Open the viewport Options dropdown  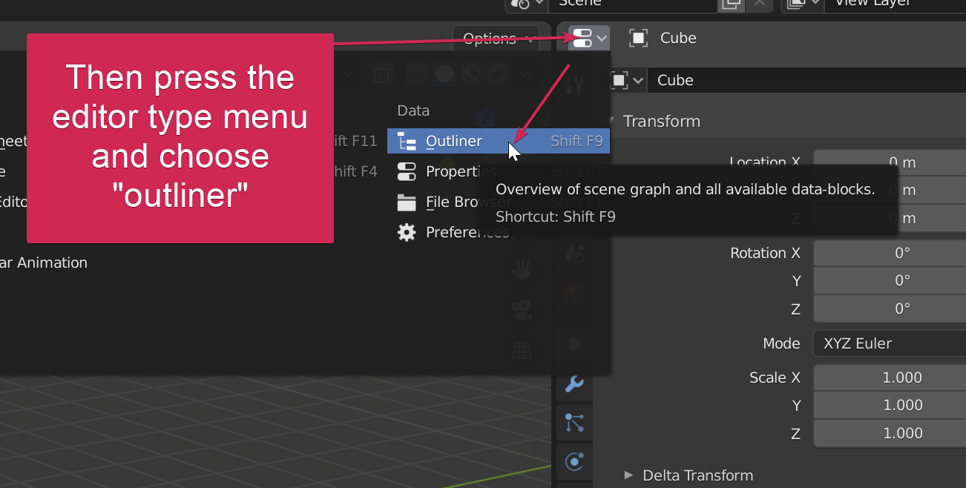click(x=496, y=39)
